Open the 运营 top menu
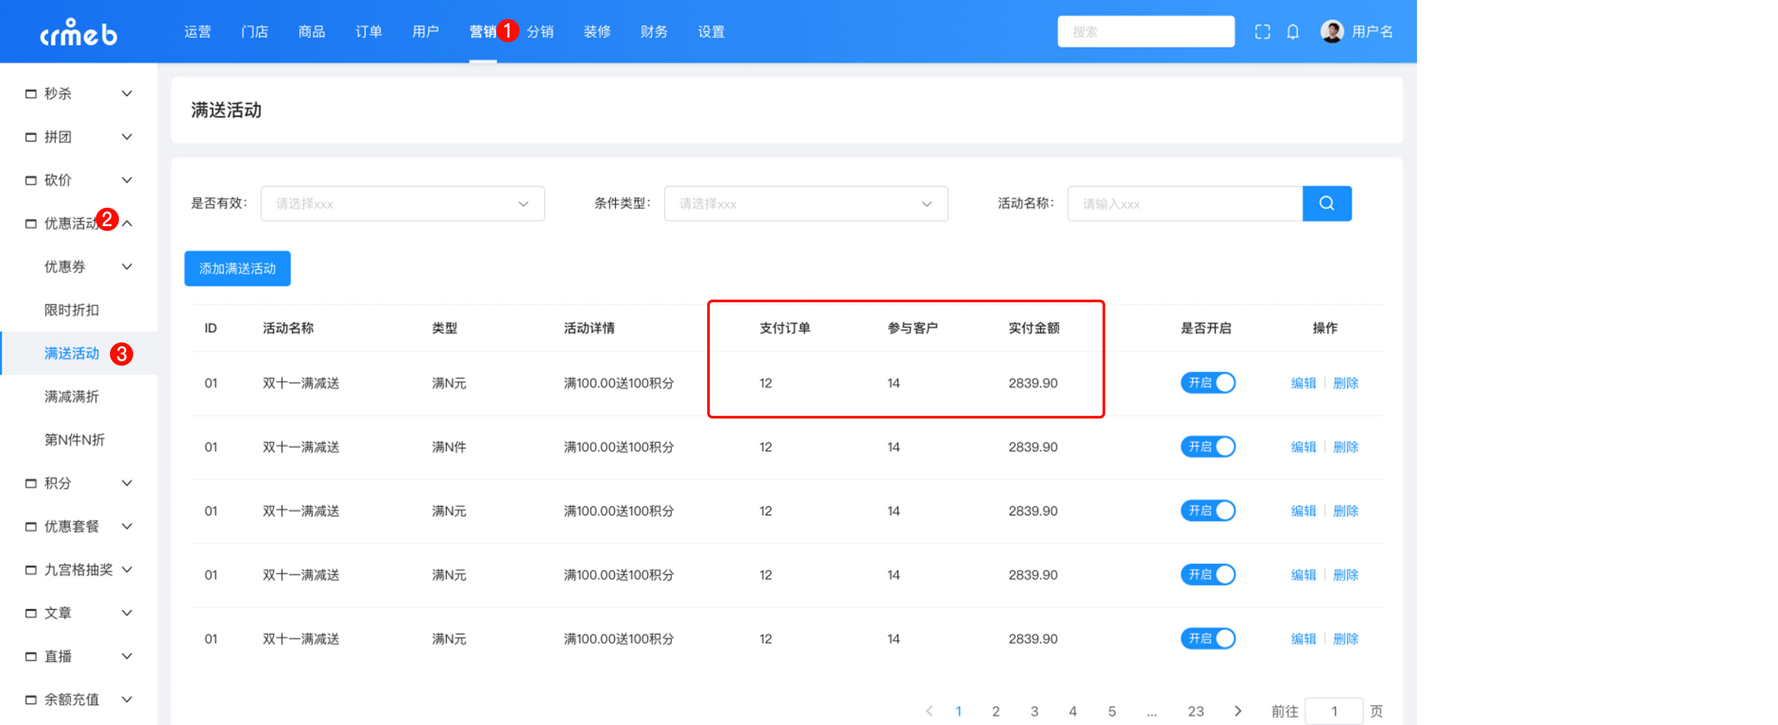The image size is (1778, 725). [x=197, y=32]
